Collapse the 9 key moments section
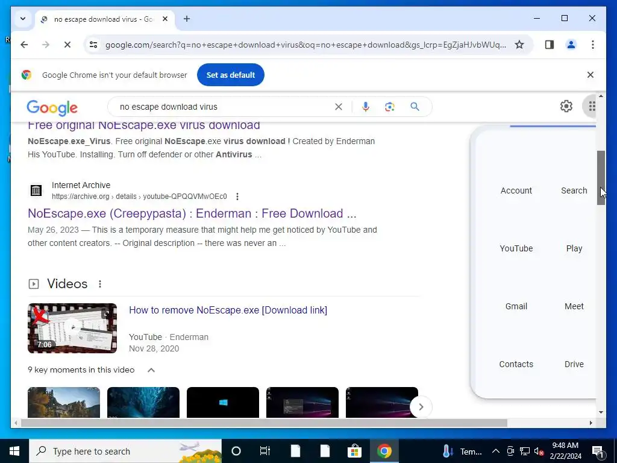The image size is (617, 463). click(151, 370)
